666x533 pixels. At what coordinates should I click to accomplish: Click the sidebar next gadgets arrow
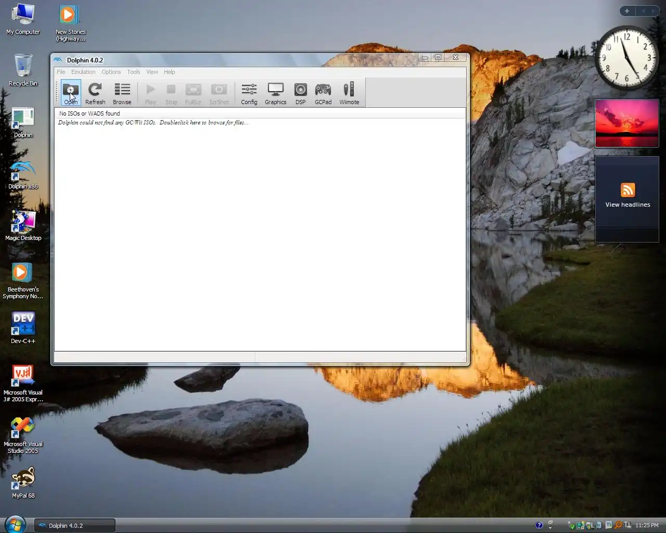pyautogui.click(x=654, y=11)
